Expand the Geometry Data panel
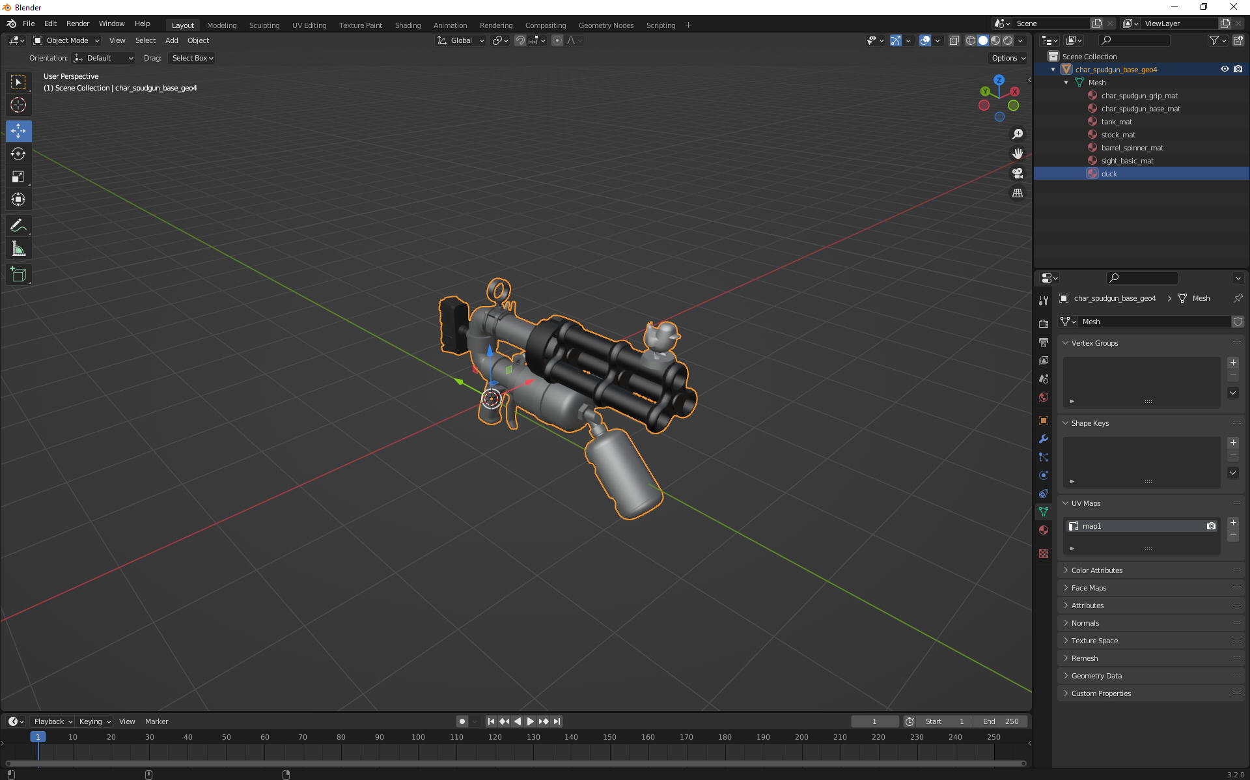Image resolution: width=1250 pixels, height=780 pixels. coord(1066,676)
